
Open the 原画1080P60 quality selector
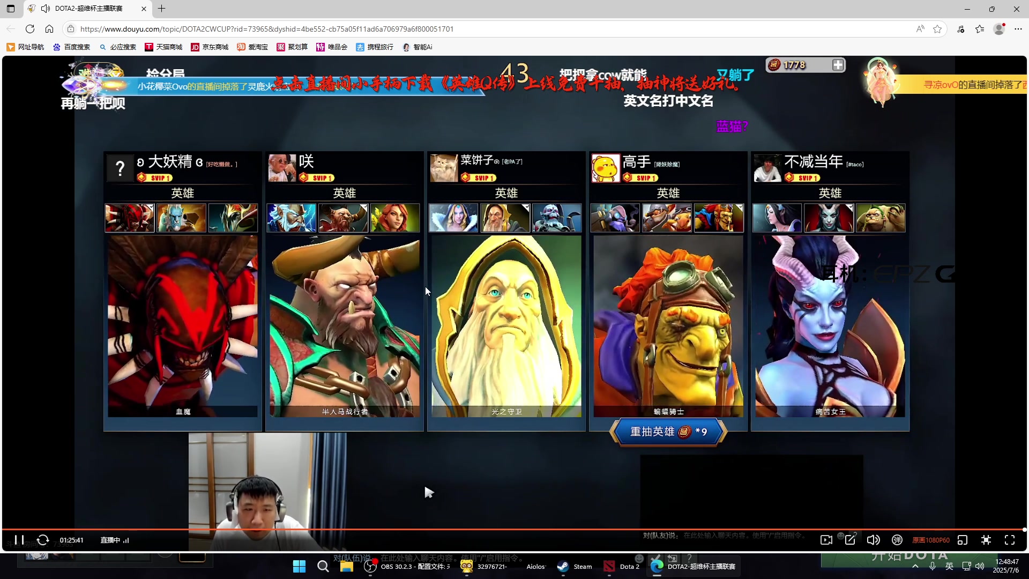coord(931,540)
